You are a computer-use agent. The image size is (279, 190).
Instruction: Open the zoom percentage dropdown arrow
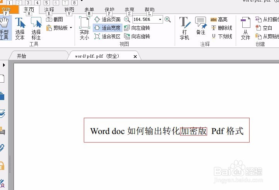click(160, 19)
